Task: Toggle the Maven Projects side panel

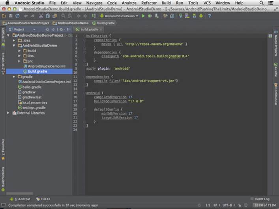Action: tap(275, 44)
